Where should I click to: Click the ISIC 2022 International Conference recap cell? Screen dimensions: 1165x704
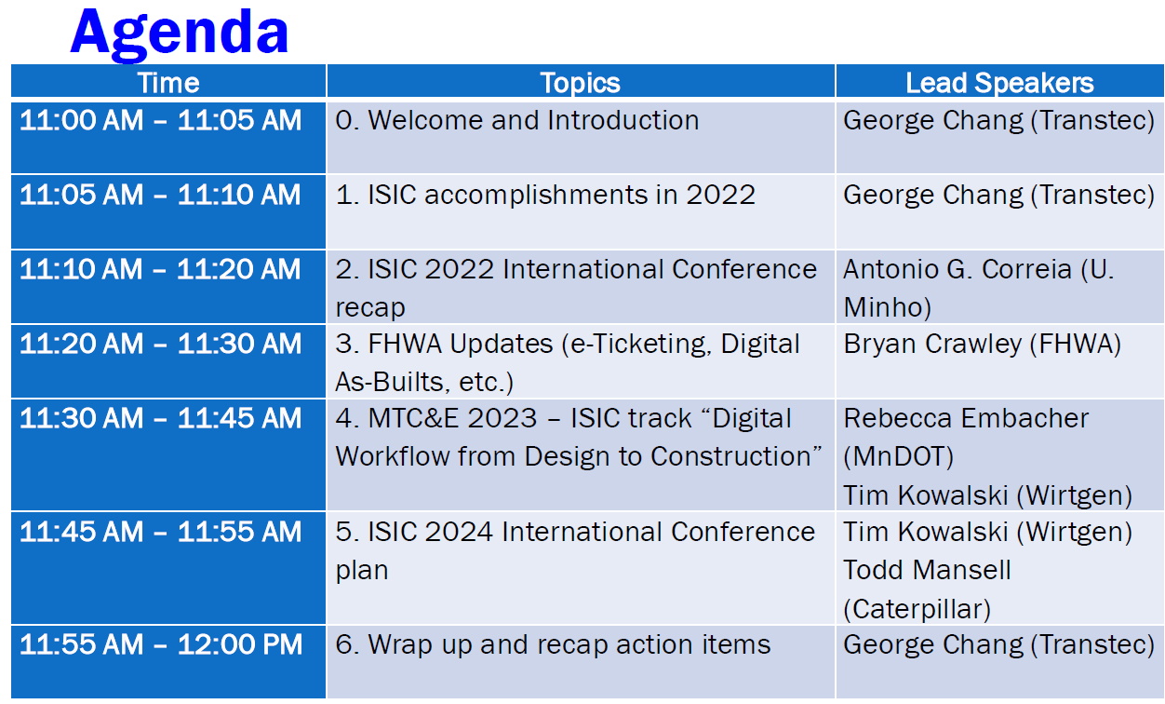pos(581,286)
